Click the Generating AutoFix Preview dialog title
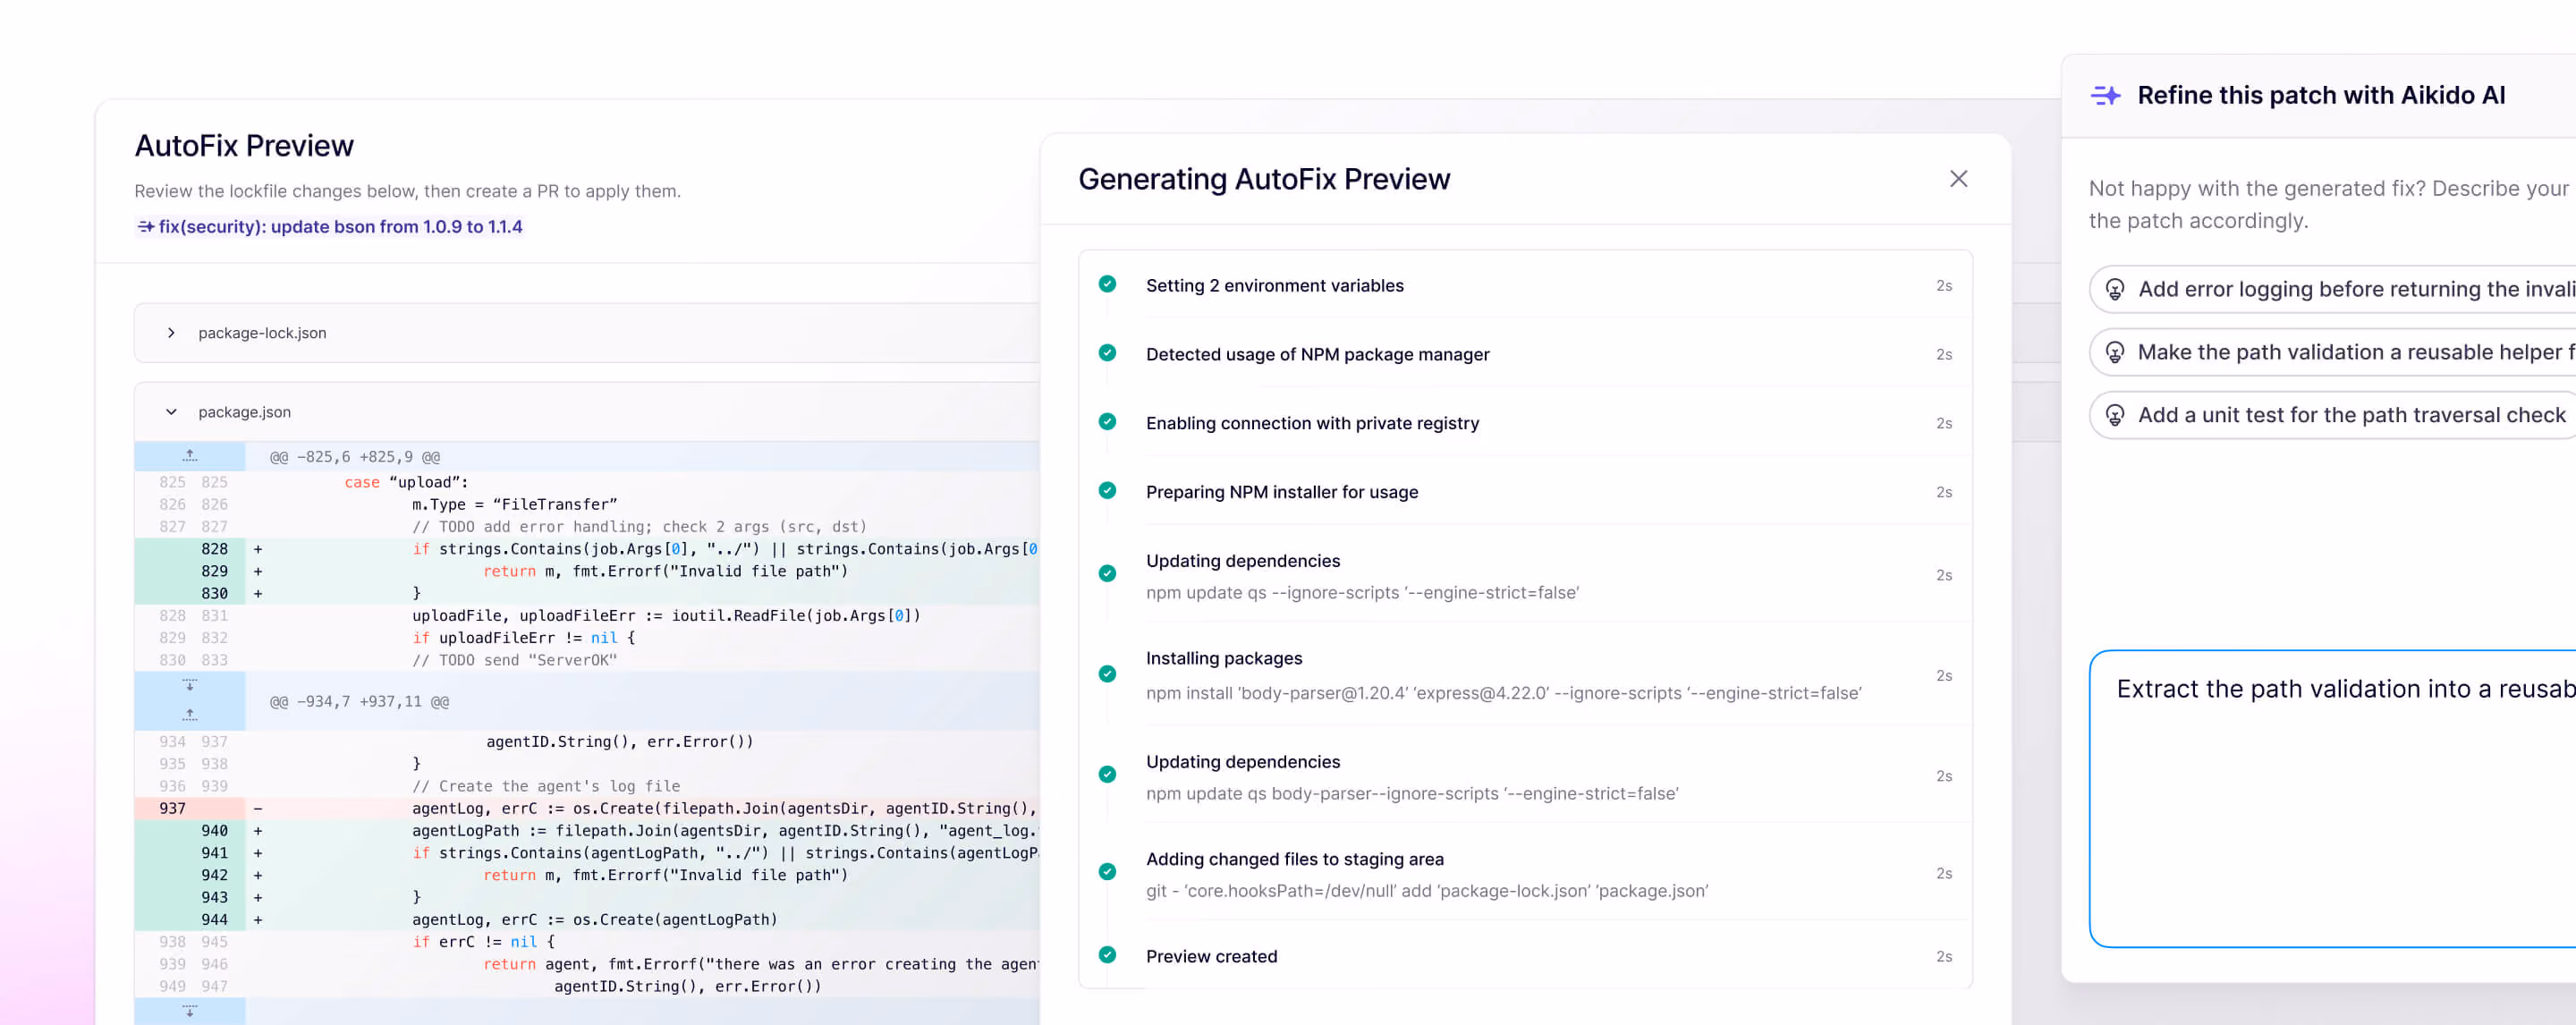 coord(1264,179)
